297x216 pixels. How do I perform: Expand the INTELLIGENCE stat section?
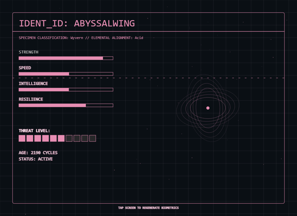[33, 83]
